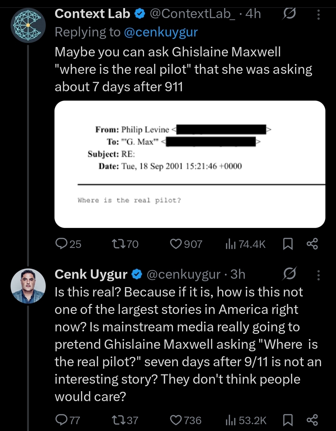Like the Context Lab post

click(176, 244)
